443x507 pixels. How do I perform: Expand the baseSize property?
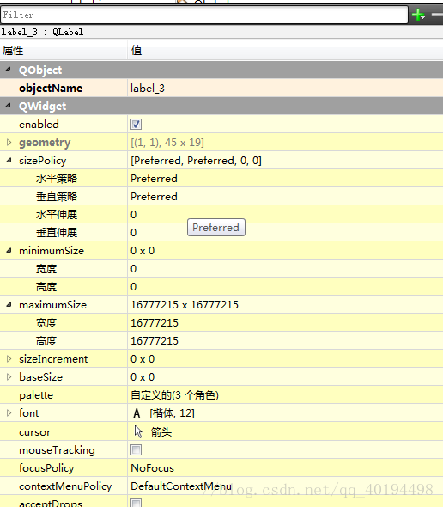(9, 376)
